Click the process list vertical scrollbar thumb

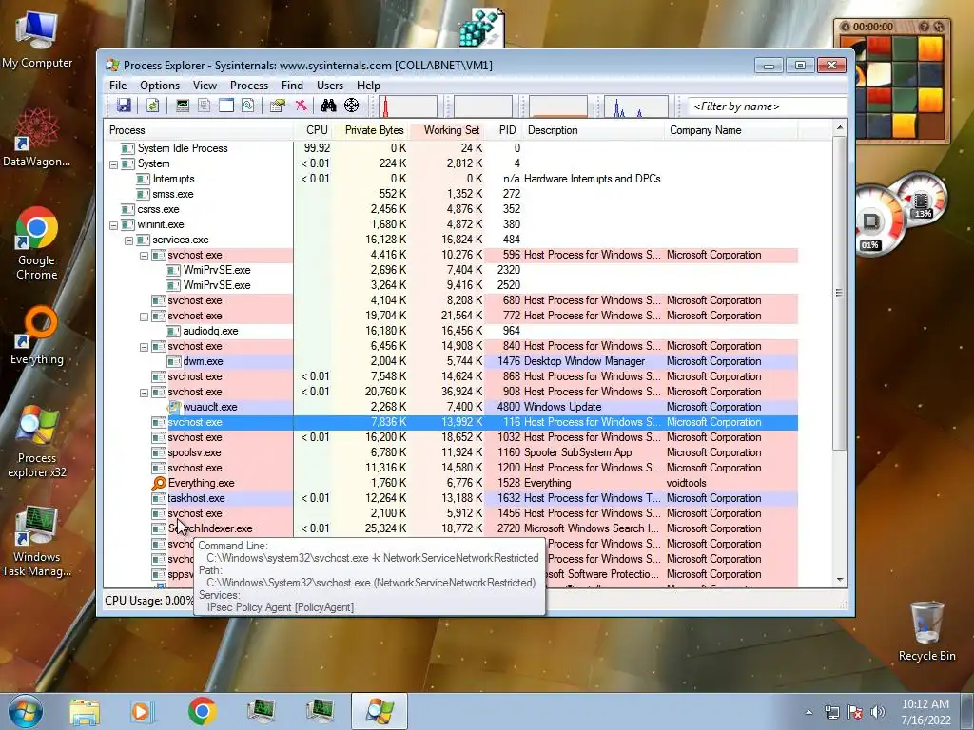point(840,292)
